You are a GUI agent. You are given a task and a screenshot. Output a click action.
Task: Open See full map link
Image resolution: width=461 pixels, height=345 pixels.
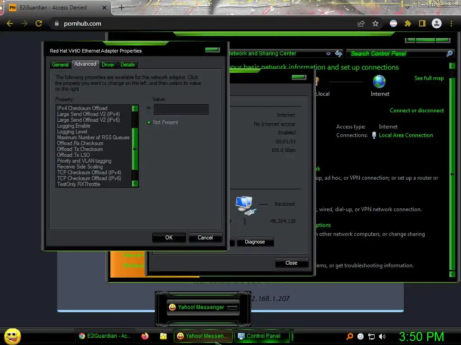coord(429,78)
